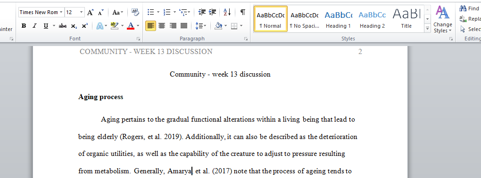The height and width of the screenshot is (178, 481).
Task: Toggle Italic formatting
Action: [35, 26]
